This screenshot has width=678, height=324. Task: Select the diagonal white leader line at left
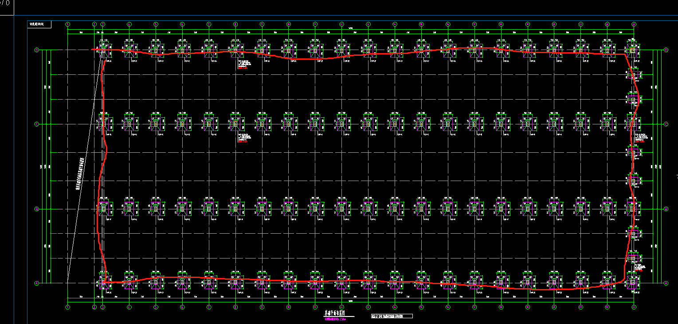[x=84, y=166]
